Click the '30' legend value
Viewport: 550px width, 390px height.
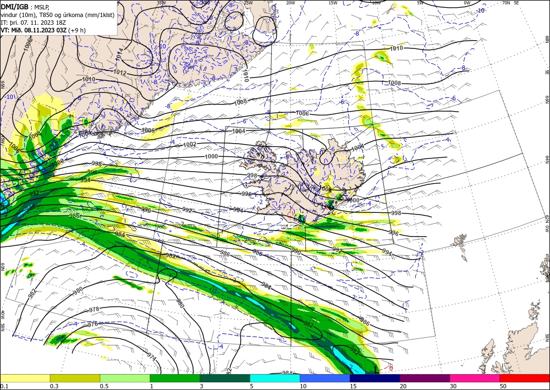pyautogui.click(x=453, y=386)
